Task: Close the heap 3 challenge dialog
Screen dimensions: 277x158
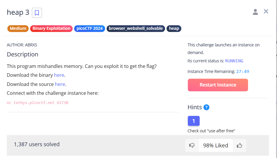Action: coord(266,12)
